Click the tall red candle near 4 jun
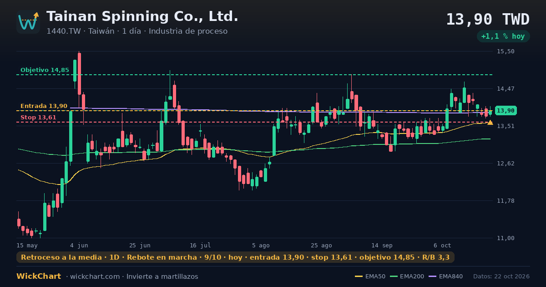 coord(79,74)
